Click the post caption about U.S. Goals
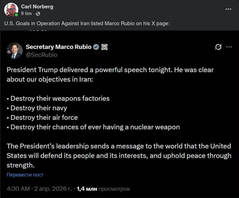Viewport: 239px width, 198px height. click(x=88, y=23)
